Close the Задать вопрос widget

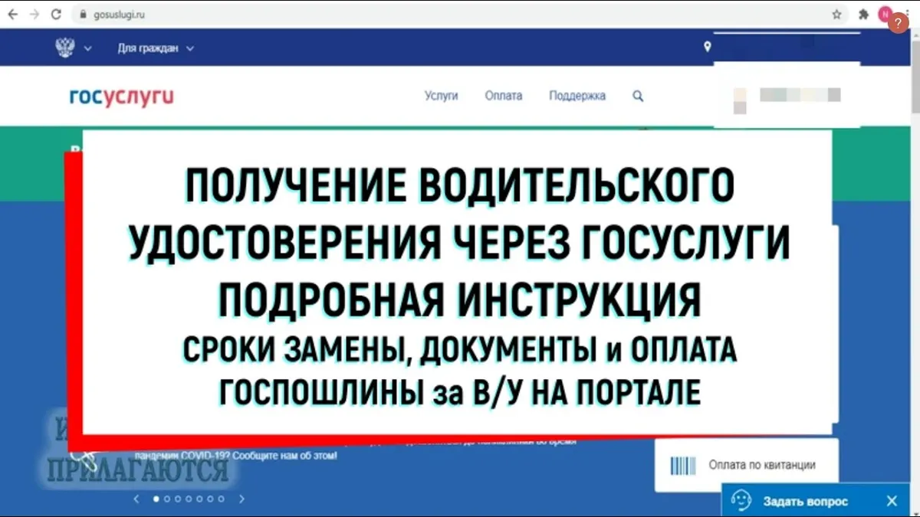coord(892,501)
